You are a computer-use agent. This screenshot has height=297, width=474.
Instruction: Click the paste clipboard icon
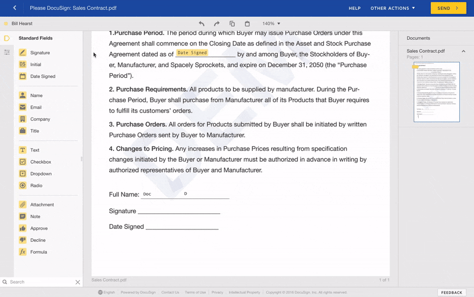[x=247, y=24]
